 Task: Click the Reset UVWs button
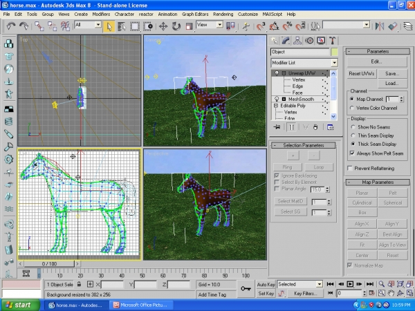tap(362, 73)
